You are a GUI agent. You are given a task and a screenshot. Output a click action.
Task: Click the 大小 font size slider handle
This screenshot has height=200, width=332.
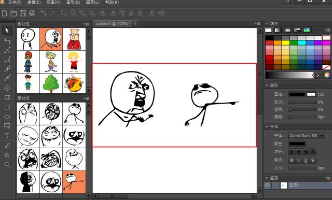tap(290, 168)
